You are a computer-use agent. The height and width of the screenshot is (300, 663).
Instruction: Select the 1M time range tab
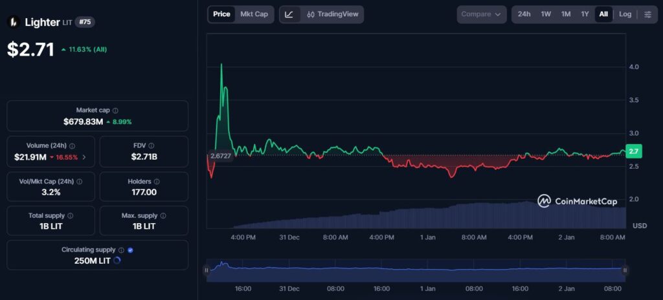point(566,14)
